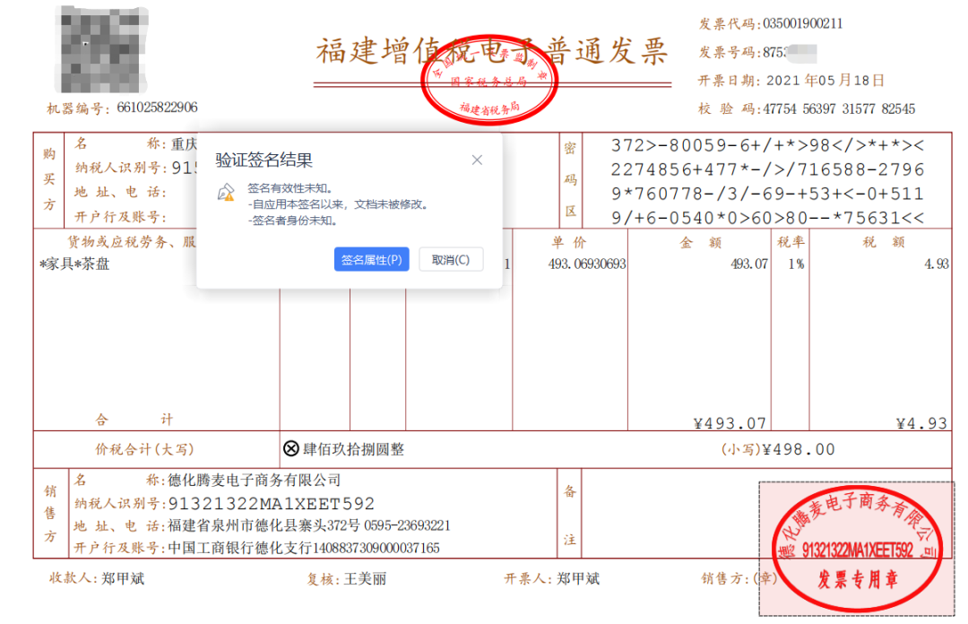Click seller address 福建省泉州市德化县寨头372号

coord(264,525)
